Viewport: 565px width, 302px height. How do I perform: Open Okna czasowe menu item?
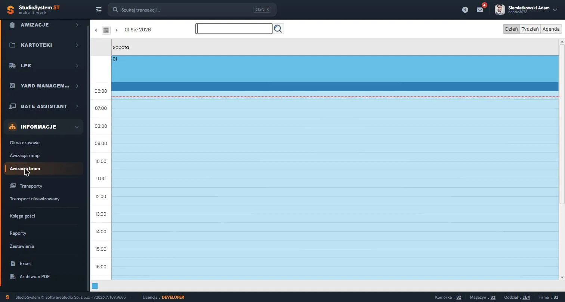pyautogui.click(x=25, y=143)
